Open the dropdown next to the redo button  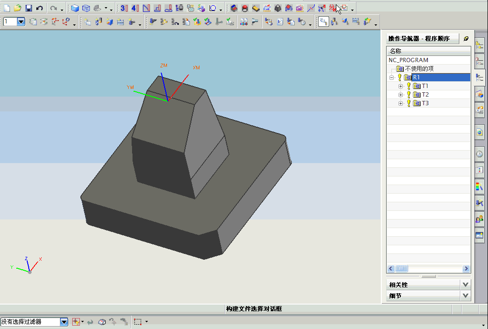[62, 10]
